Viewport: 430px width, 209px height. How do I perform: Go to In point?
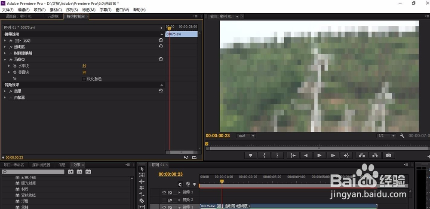pyautogui.click(x=293, y=155)
